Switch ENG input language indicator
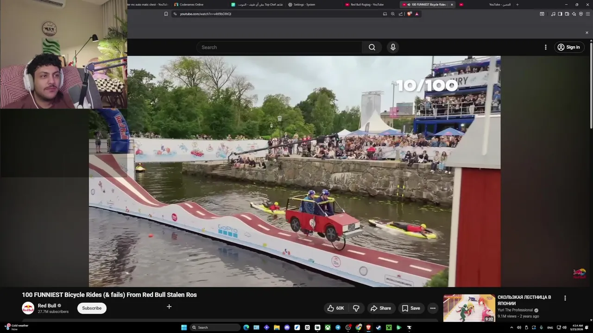This screenshot has height=333, width=593. (x=550, y=327)
